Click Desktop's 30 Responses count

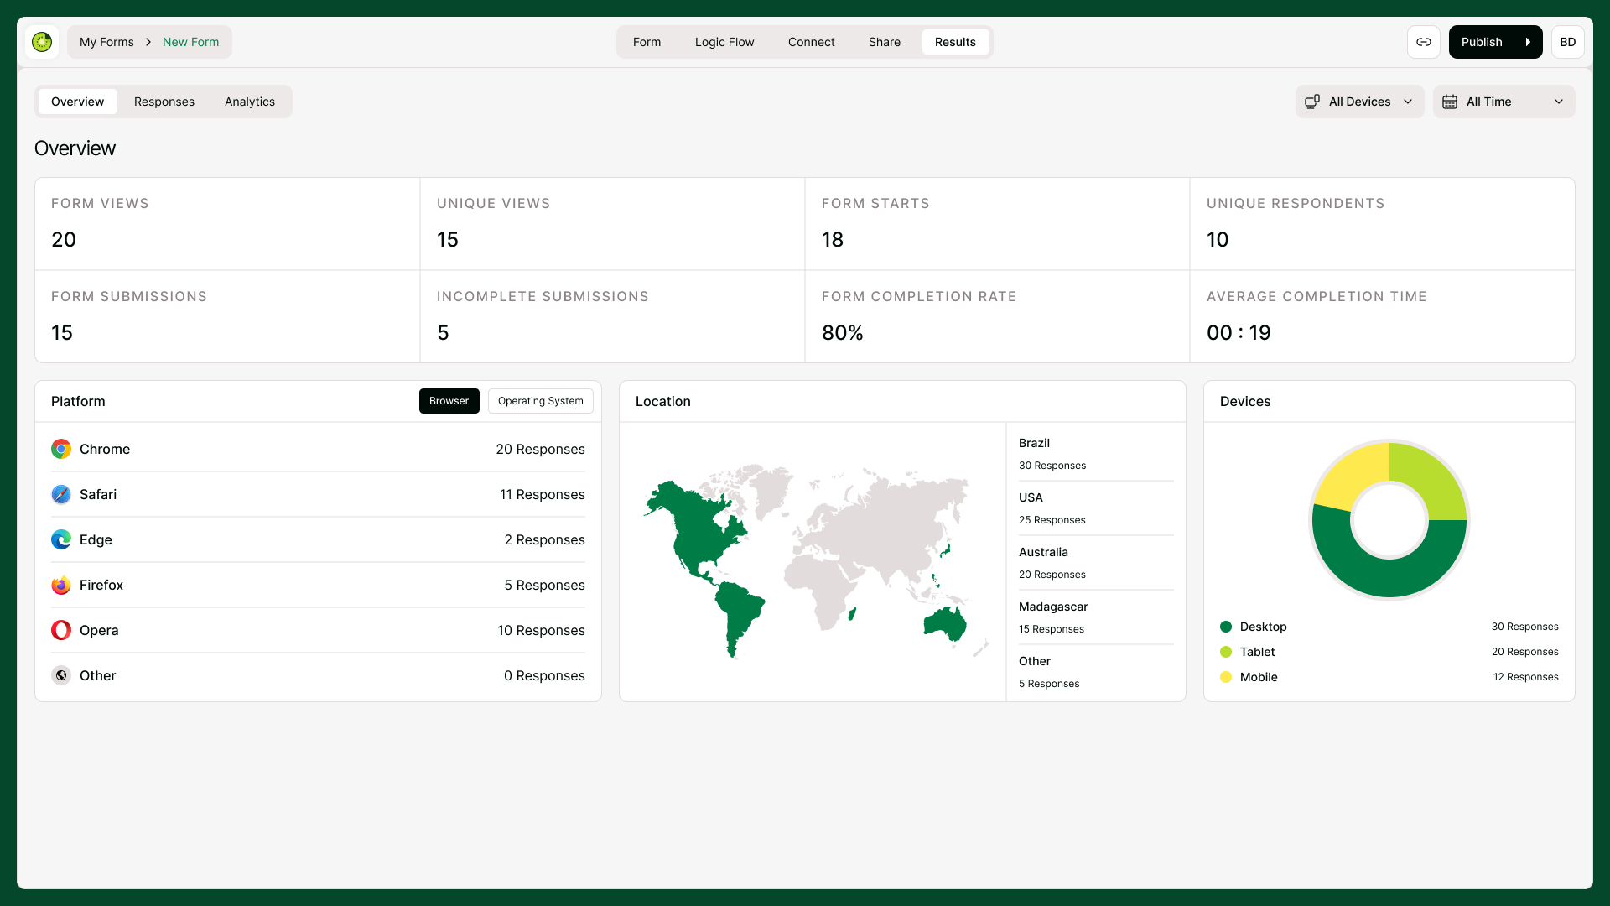[x=1524, y=627]
